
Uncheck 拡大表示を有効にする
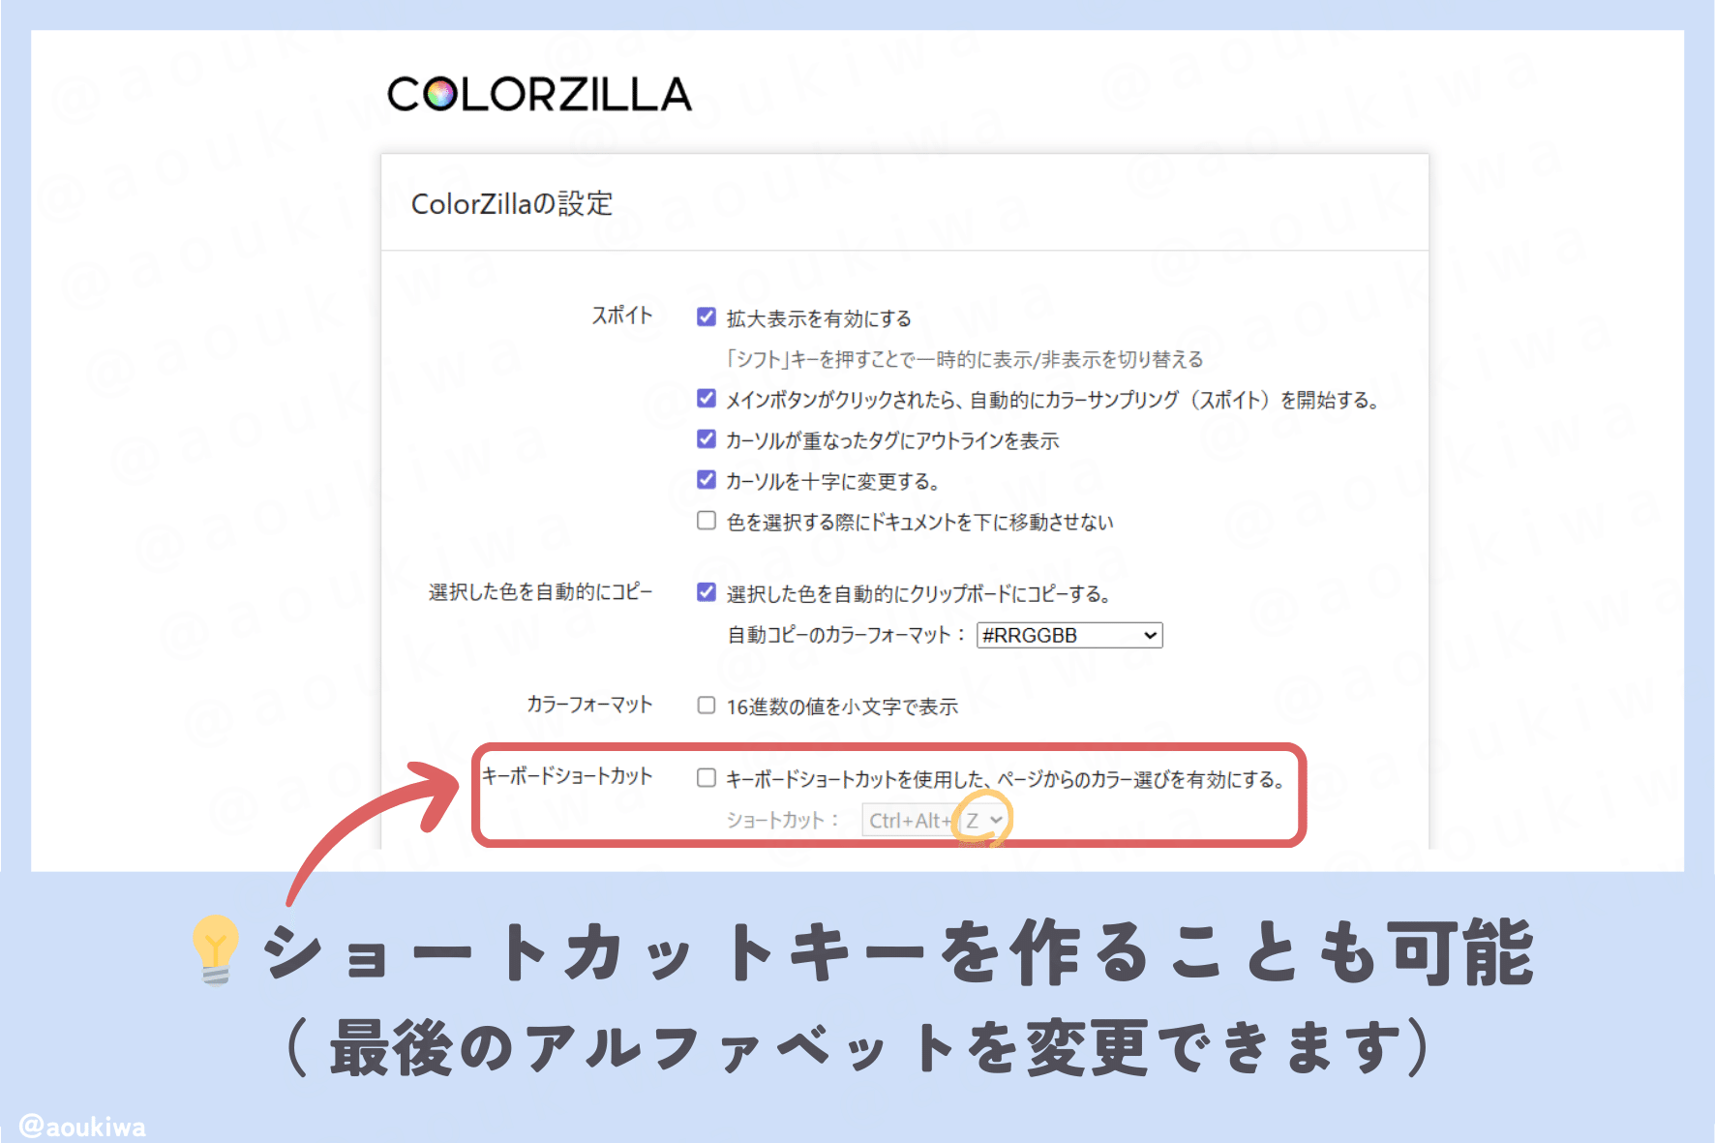(x=706, y=316)
